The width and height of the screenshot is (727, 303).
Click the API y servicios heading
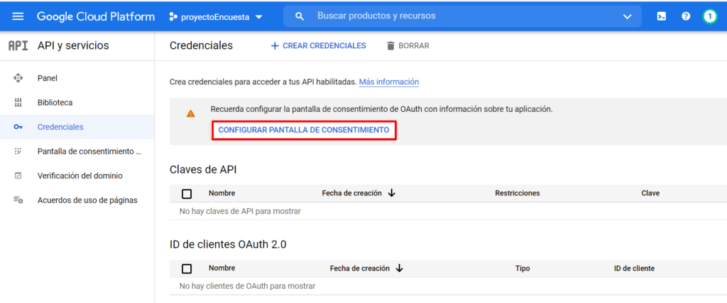coord(73,46)
